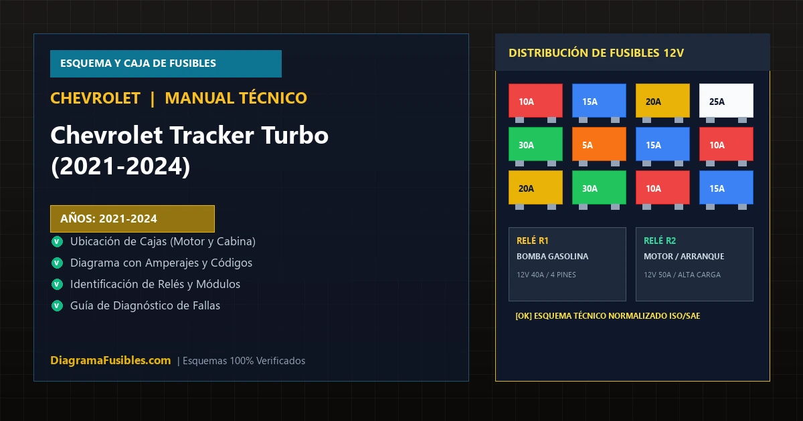
Task: Click the 12V 40A / 4 PINES spec
Action: tap(546, 275)
